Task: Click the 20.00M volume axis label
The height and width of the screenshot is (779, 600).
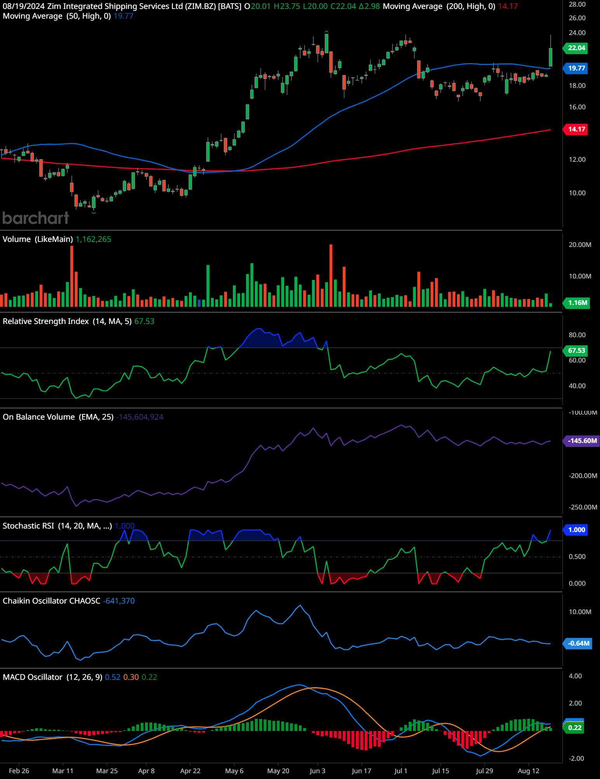Action: (580, 245)
